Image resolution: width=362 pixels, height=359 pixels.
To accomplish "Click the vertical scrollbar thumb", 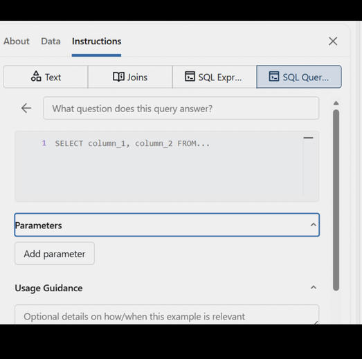I will pos(336,201).
